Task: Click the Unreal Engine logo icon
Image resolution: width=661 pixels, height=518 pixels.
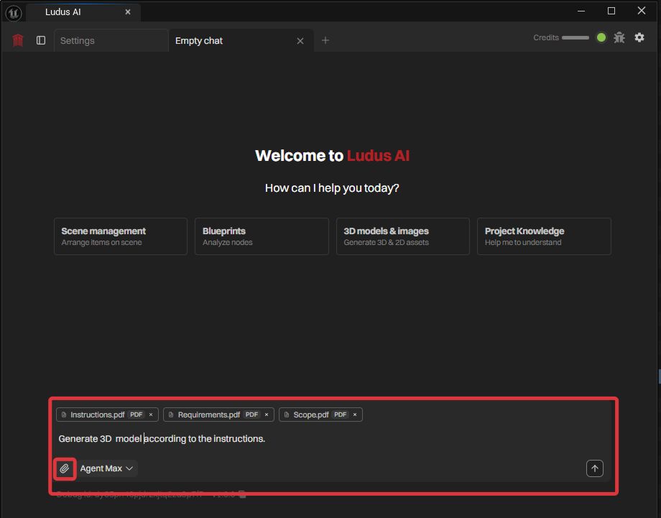Action: 14,13
